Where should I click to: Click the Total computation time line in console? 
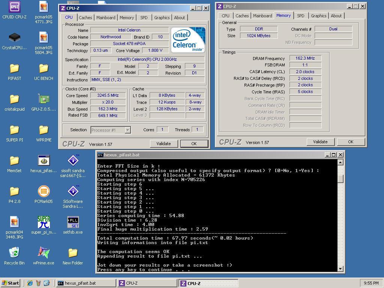[175, 238]
